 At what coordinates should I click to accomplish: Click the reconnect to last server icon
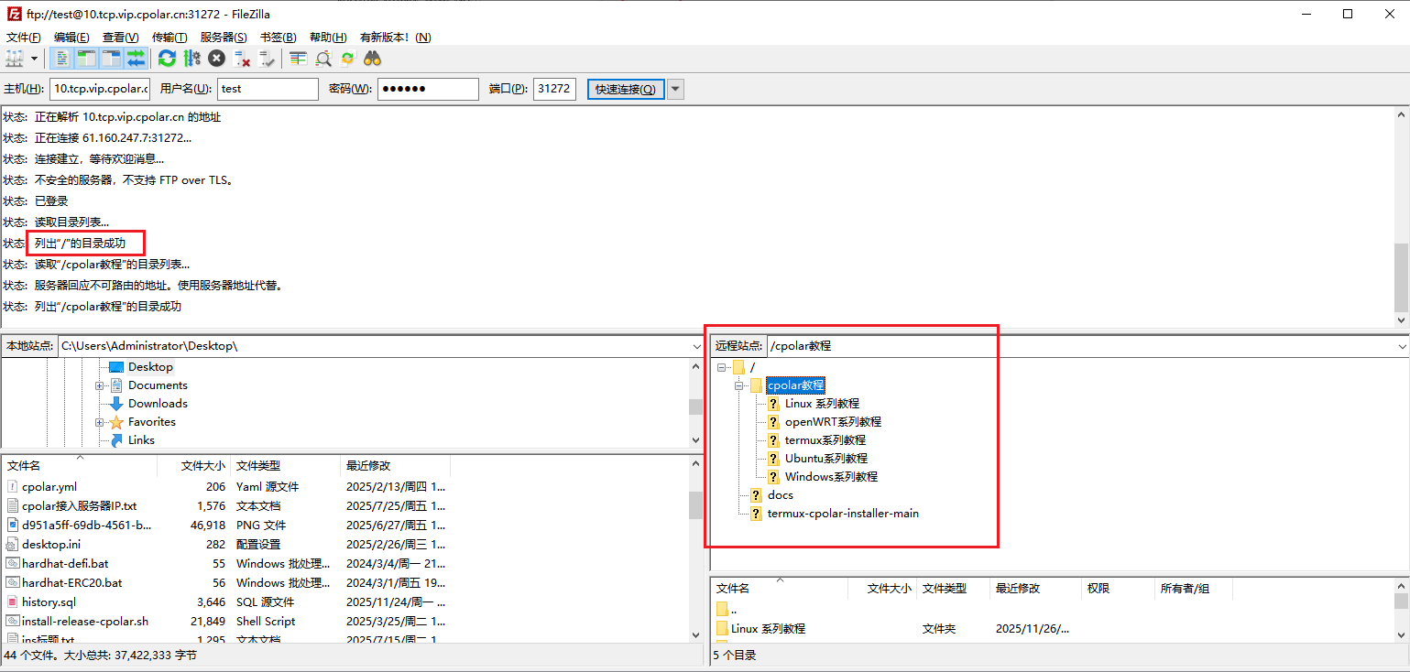[267, 59]
